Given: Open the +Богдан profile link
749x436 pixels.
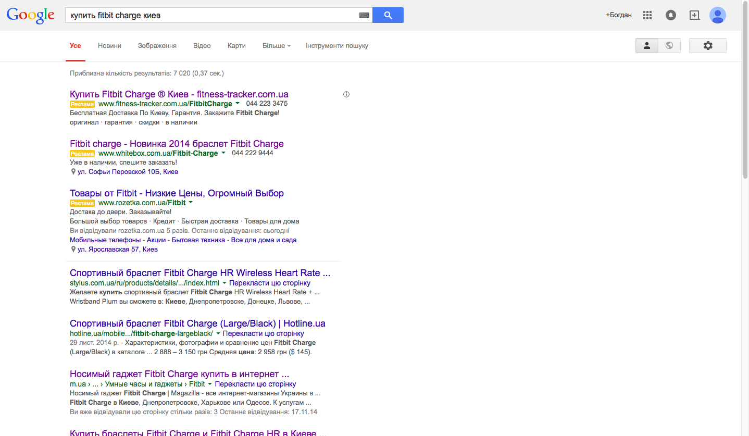Looking at the screenshot, I should pos(619,15).
